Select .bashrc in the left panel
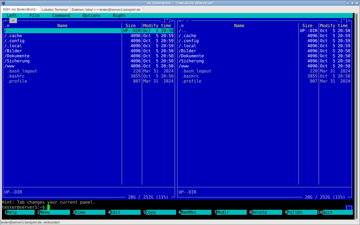The image size is (360, 225). (x=89, y=76)
